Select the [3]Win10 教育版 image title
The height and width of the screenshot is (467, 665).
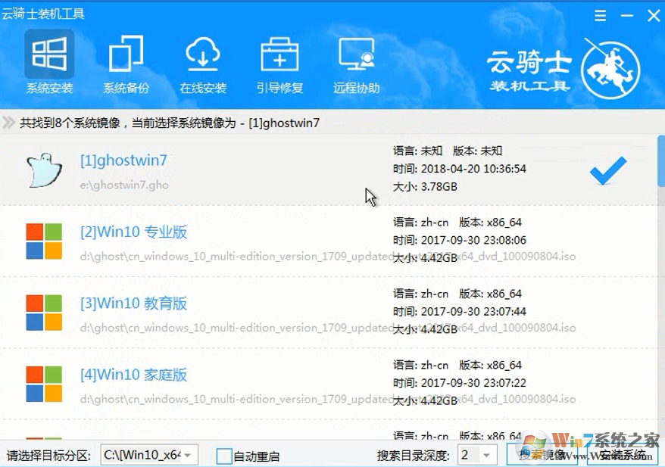pyautogui.click(x=133, y=304)
